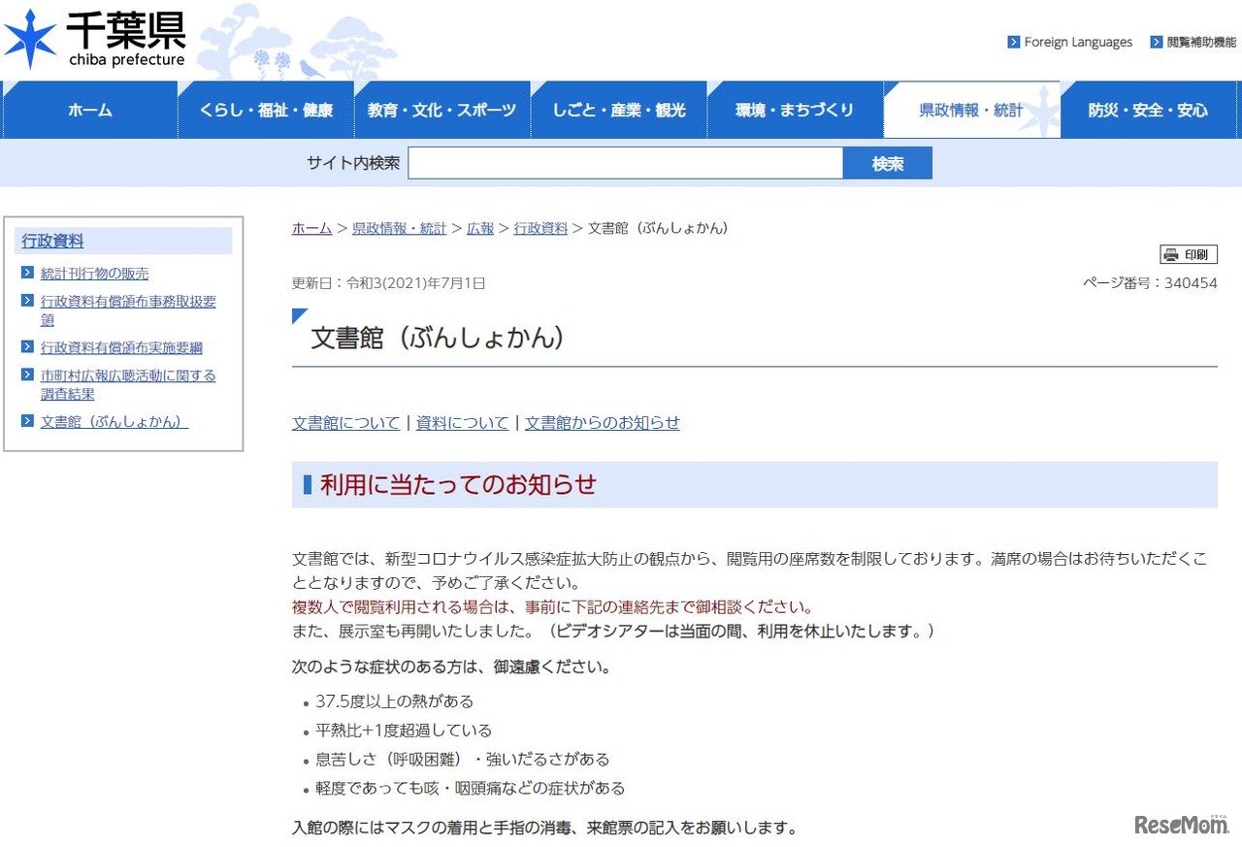Open the 資料について section link
The height and width of the screenshot is (847, 1242).
coord(462,423)
